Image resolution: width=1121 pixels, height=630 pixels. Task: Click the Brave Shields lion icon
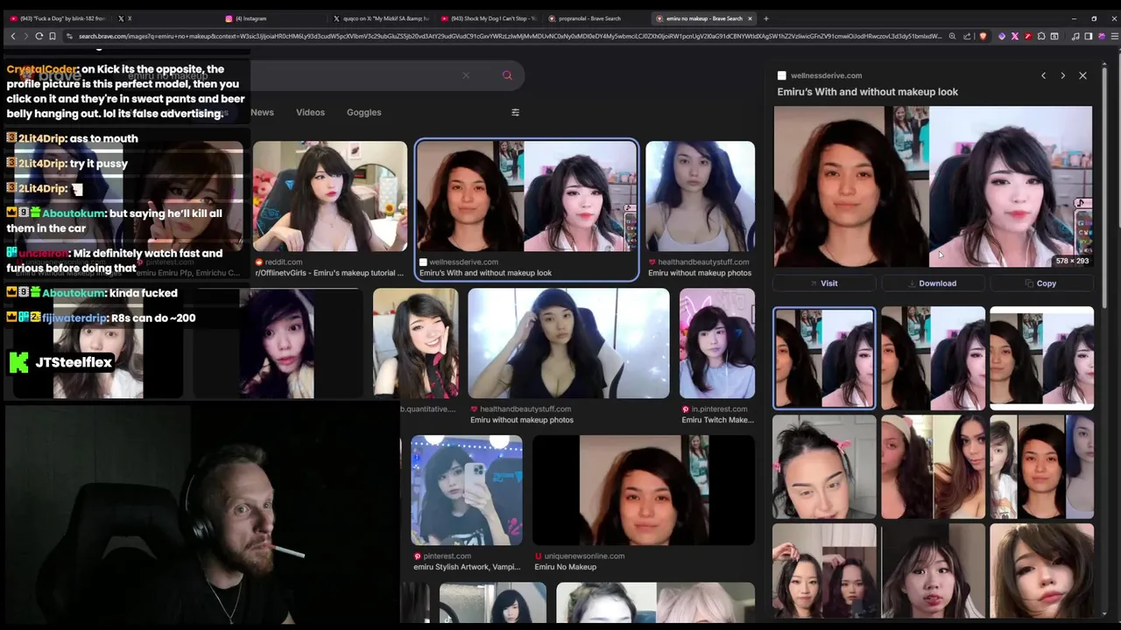click(983, 36)
